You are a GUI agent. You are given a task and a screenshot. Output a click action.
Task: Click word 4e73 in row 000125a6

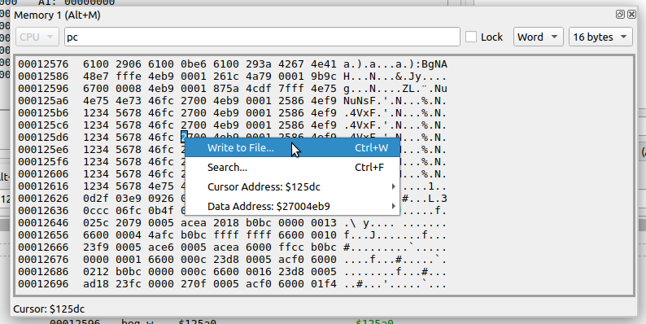128,101
